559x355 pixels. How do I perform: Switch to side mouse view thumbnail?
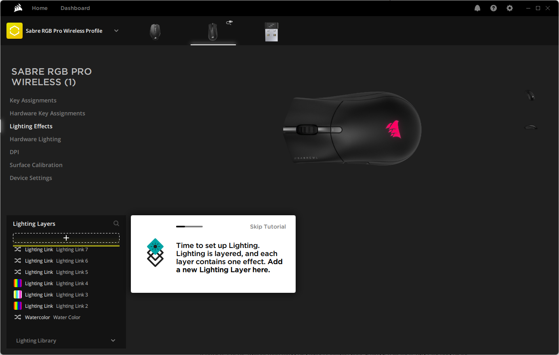coord(531,127)
